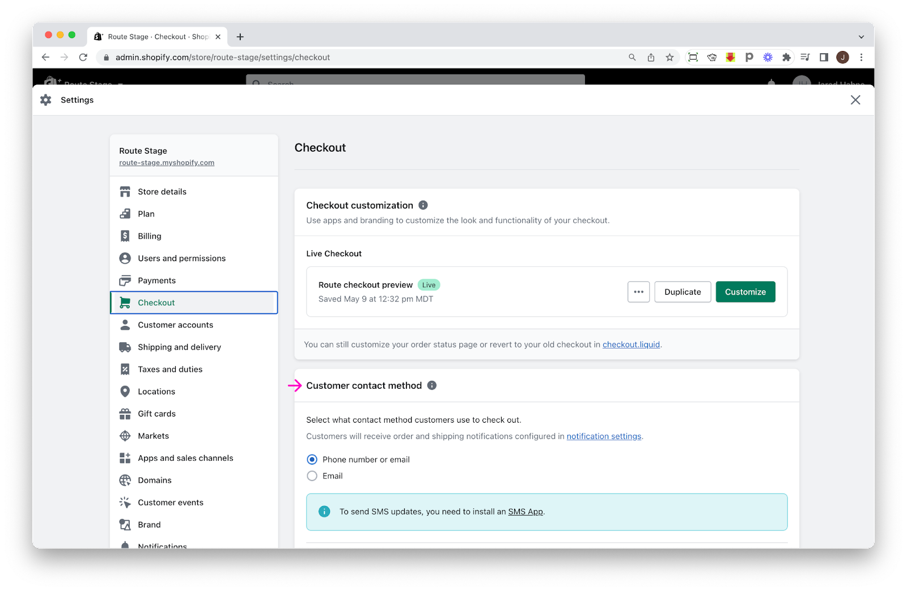907x591 pixels.
Task: Click 'Saved May 9 at 12:32 pm MDT' text
Action: 375,299
